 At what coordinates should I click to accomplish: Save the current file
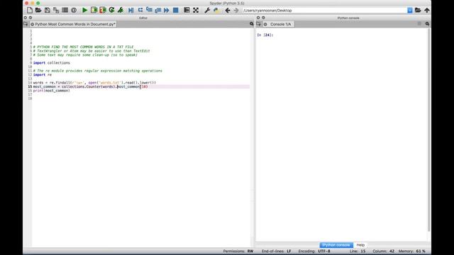[48, 11]
